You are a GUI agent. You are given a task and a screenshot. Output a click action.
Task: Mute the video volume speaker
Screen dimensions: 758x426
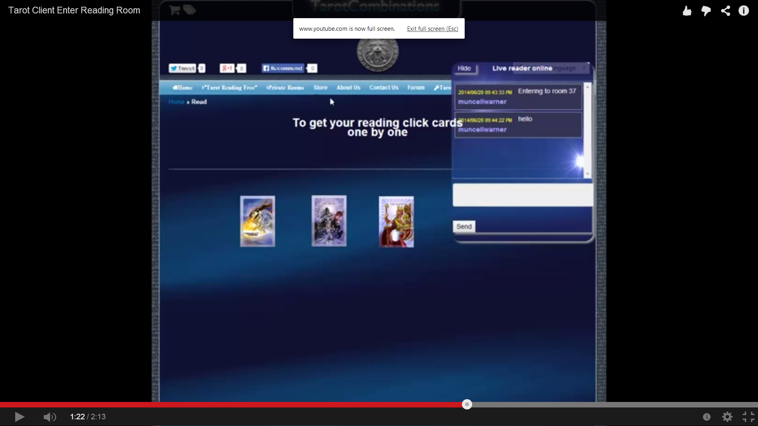(x=49, y=417)
